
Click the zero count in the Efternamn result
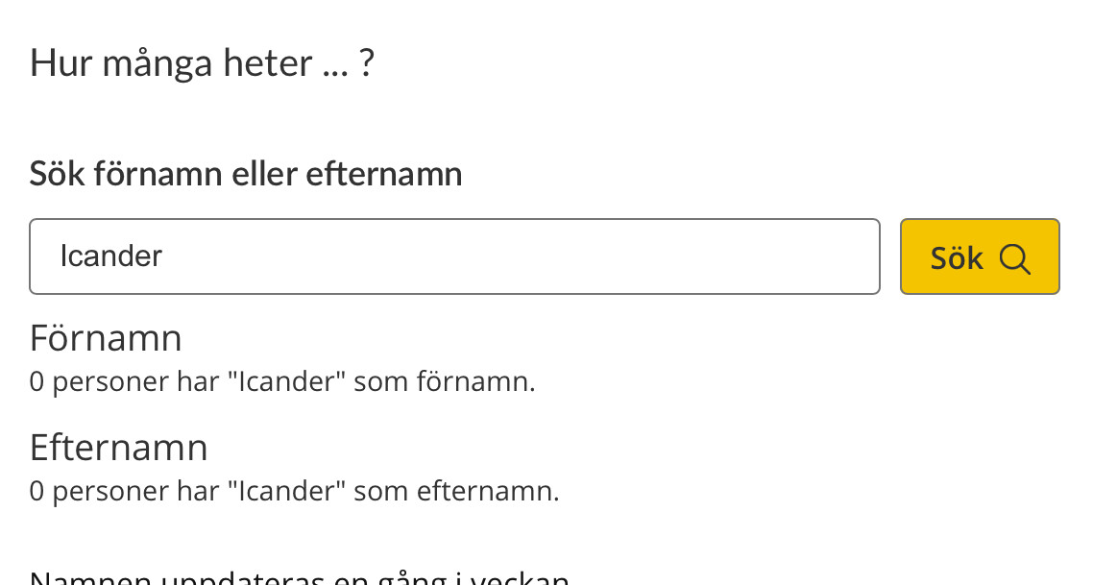[36, 492]
